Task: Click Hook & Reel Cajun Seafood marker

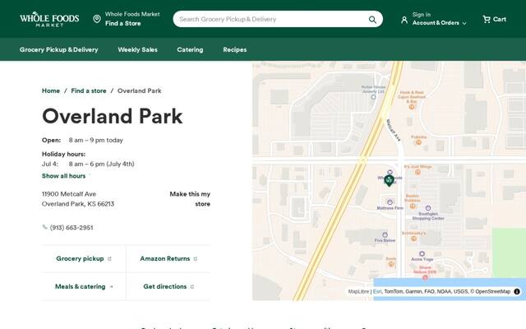Action: point(412,107)
